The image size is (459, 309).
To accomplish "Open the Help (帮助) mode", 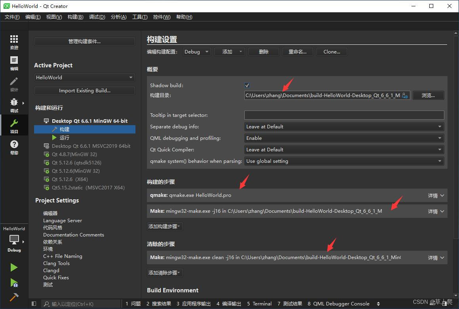I will pyautogui.click(x=14, y=147).
